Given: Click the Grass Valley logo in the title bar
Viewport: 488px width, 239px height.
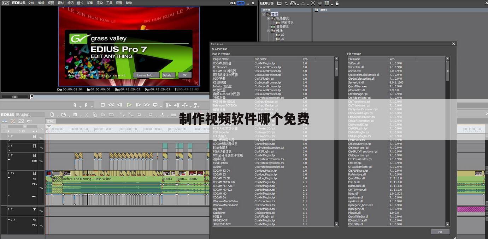Looking at the screenshot, I should point(5,3).
